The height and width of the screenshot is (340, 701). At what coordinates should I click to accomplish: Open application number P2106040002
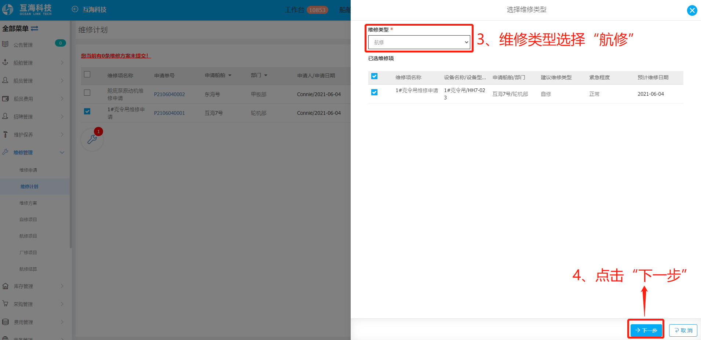(169, 94)
